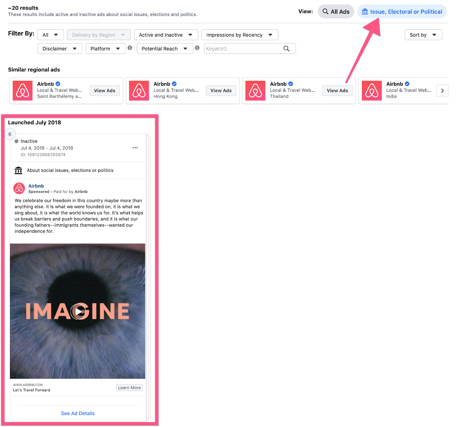The width and height of the screenshot is (457, 427).
Task: Expand Active and Inactive dropdown
Action: tap(166, 35)
